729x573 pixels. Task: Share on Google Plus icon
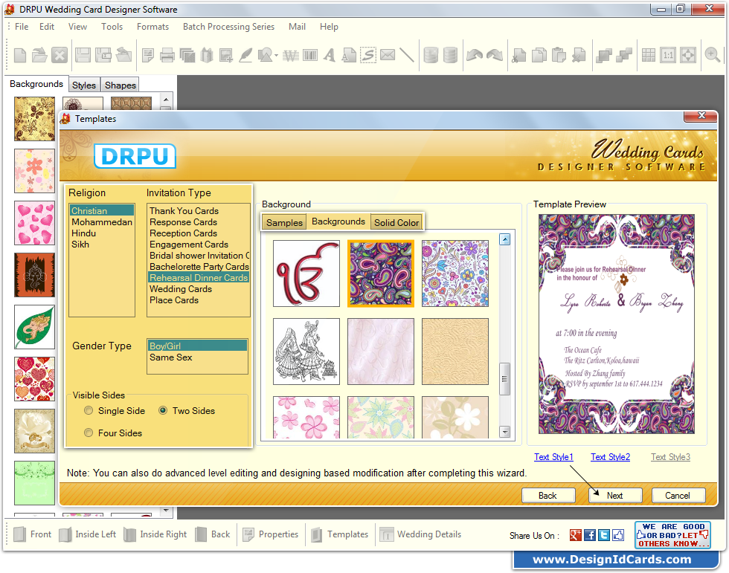coord(576,535)
